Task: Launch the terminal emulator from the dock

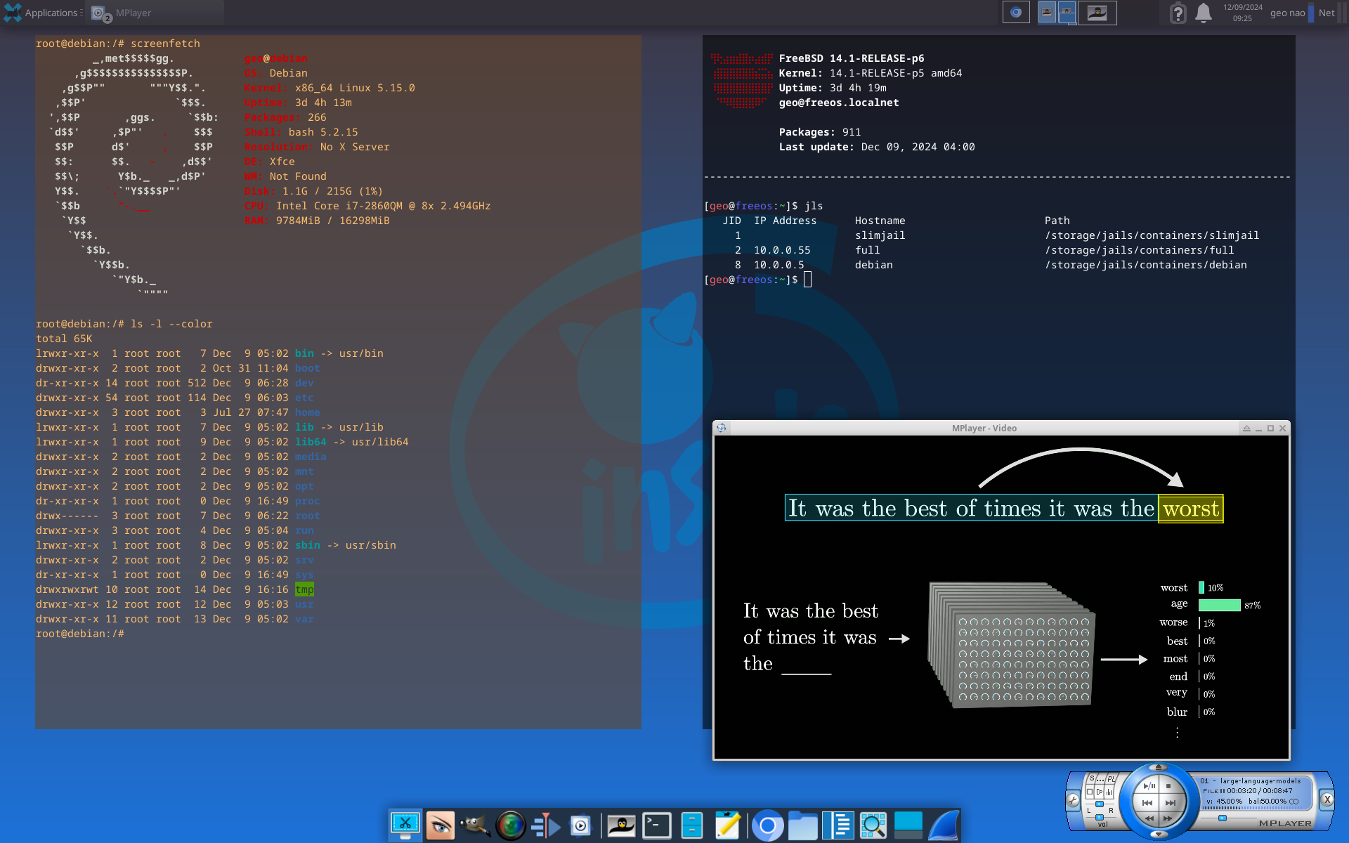Action: pyautogui.click(x=657, y=825)
